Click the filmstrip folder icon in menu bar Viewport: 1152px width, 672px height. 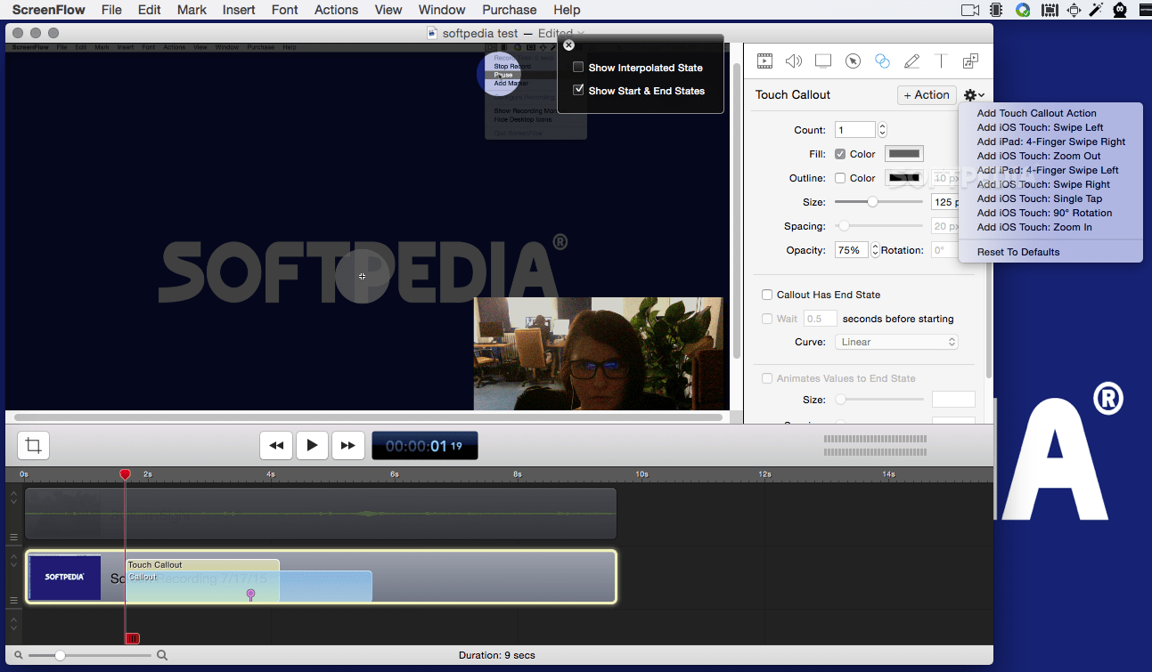[1049, 10]
